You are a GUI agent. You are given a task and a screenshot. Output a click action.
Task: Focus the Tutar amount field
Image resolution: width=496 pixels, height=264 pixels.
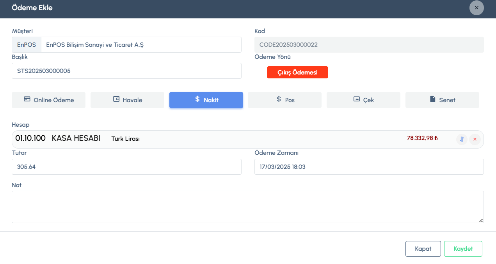pos(126,167)
